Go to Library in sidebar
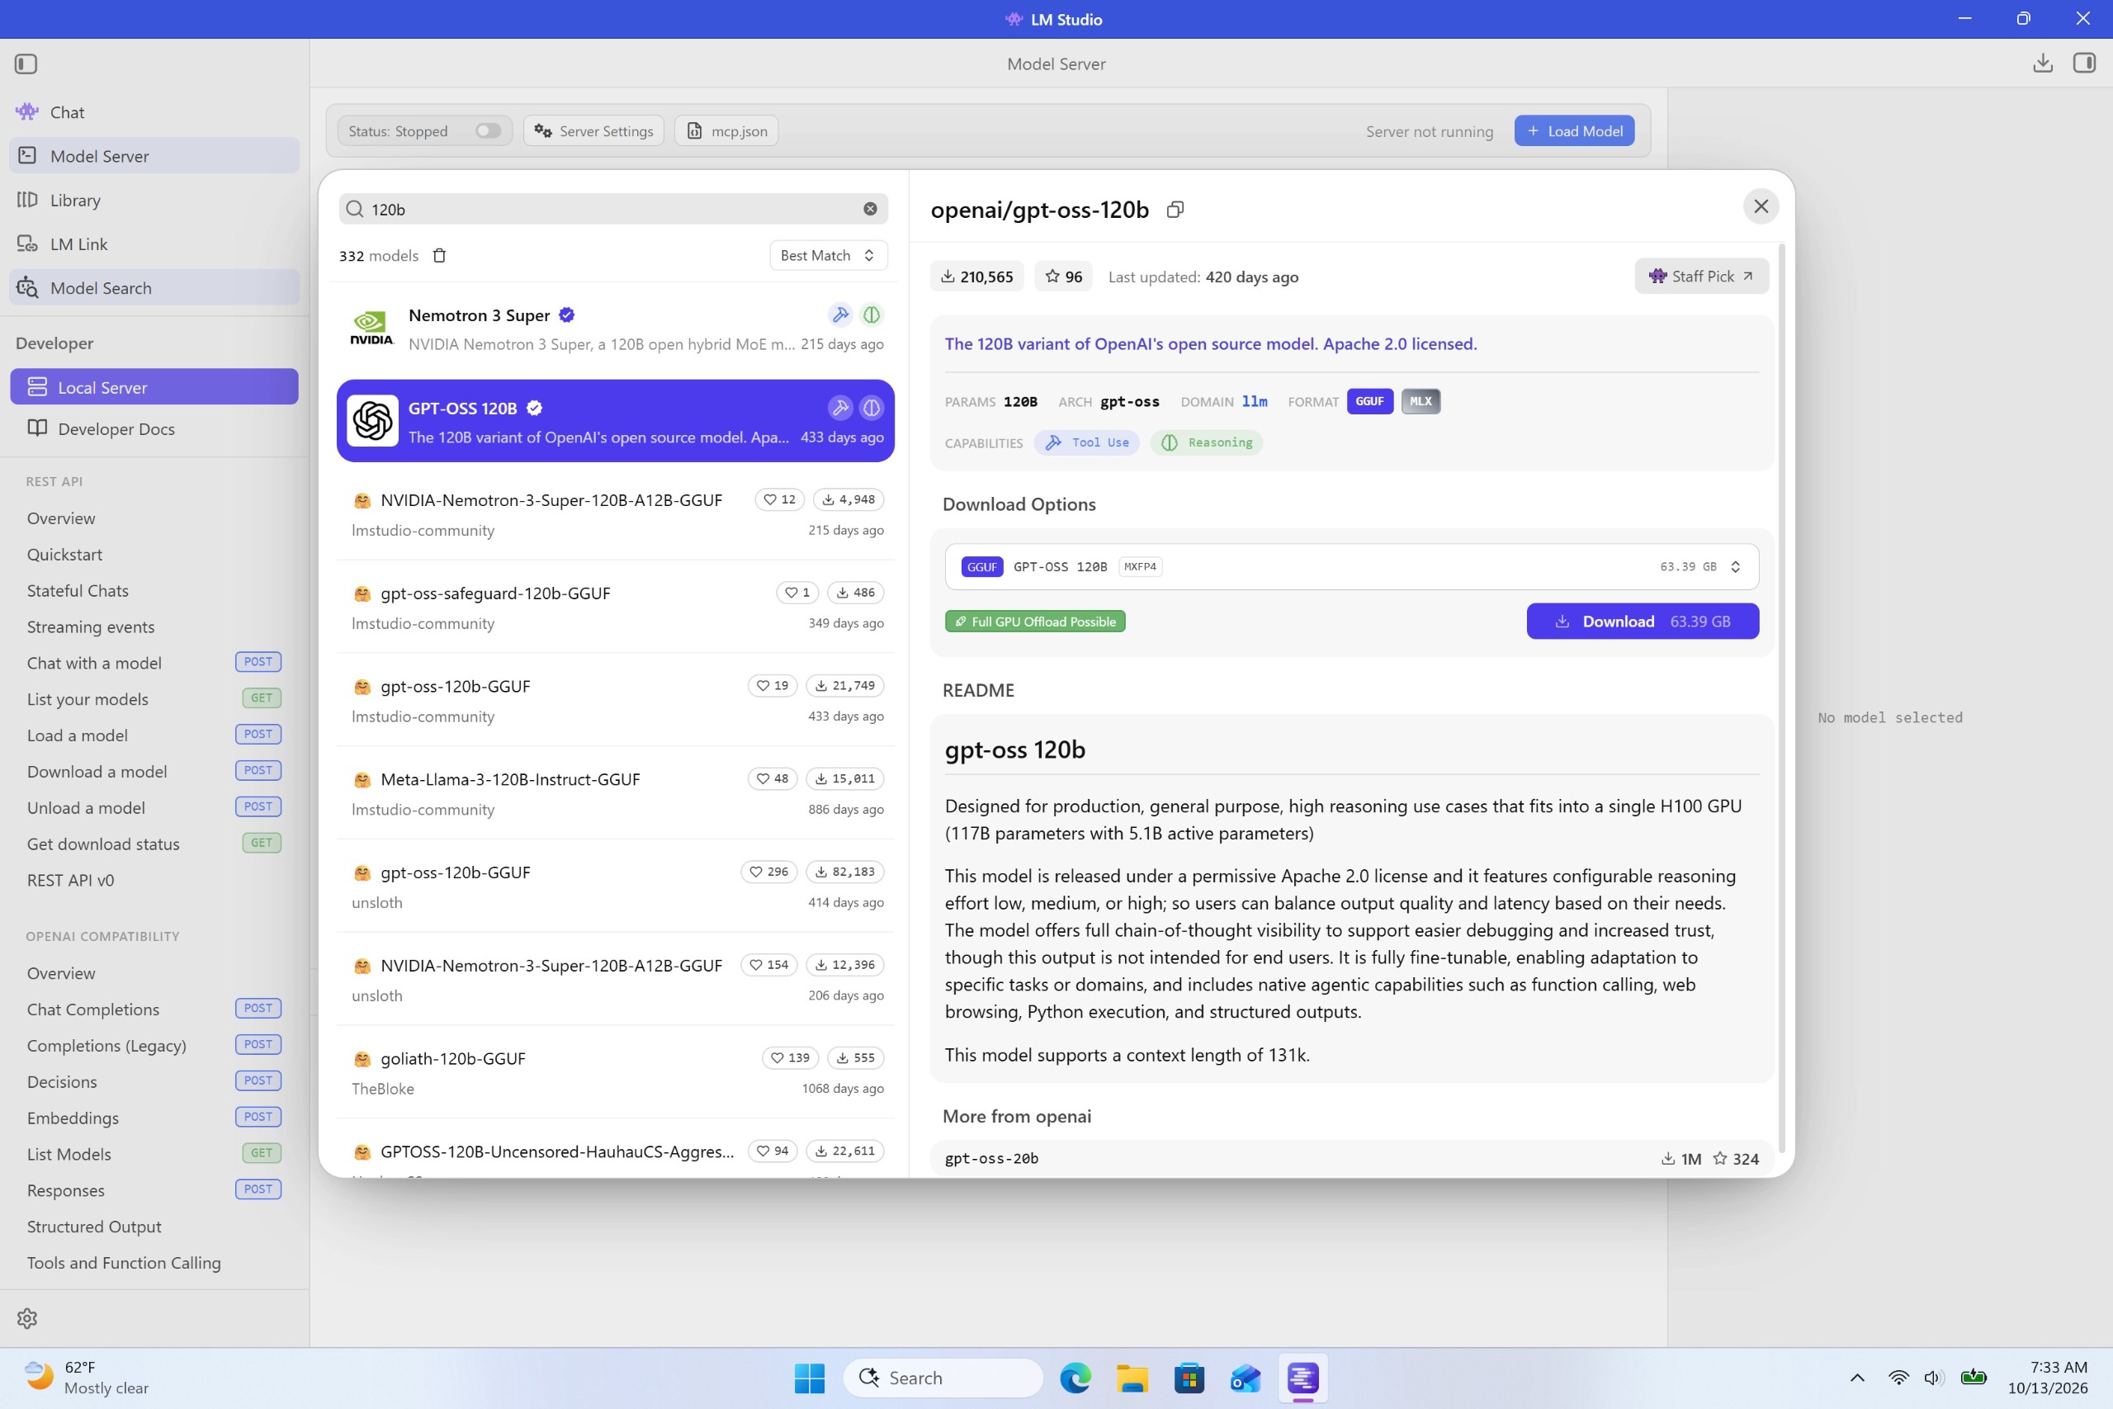The width and height of the screenshot is (2113, 1409). [x=154, y=201]
